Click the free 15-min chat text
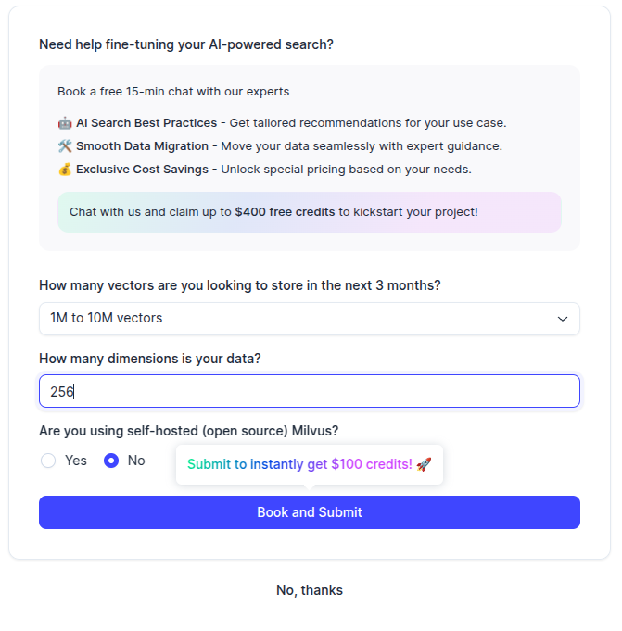622x631 pixels. (x=173, y=92)
